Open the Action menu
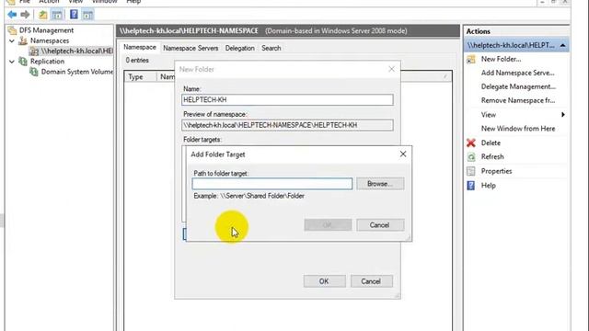Screen dimensions: 589x331 [x=49, y=2]
